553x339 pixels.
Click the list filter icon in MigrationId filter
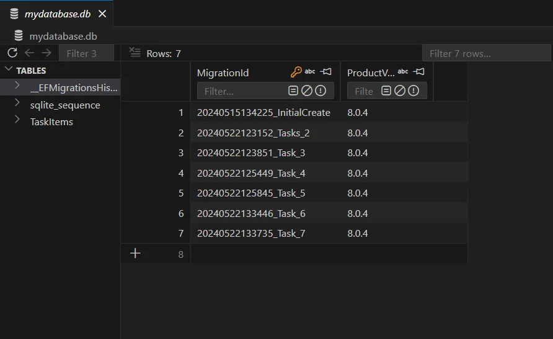click(293, 90)
